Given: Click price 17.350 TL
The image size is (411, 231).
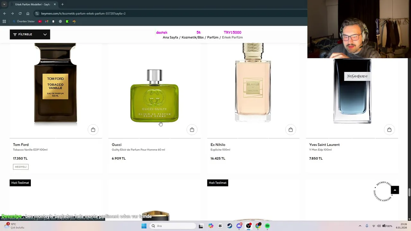Looking at the screenshot, I should (x=20, y=158).
